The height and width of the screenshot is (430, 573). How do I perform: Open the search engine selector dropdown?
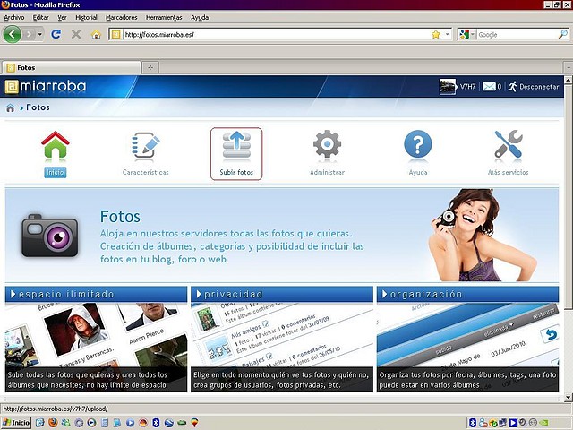(472, 34)
